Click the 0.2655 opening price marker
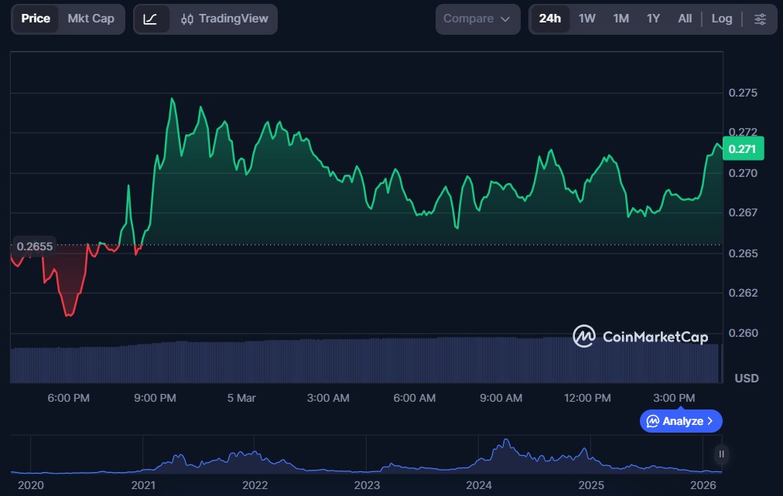Viewport: 783px width, 496px height. [x=35, y=246]
